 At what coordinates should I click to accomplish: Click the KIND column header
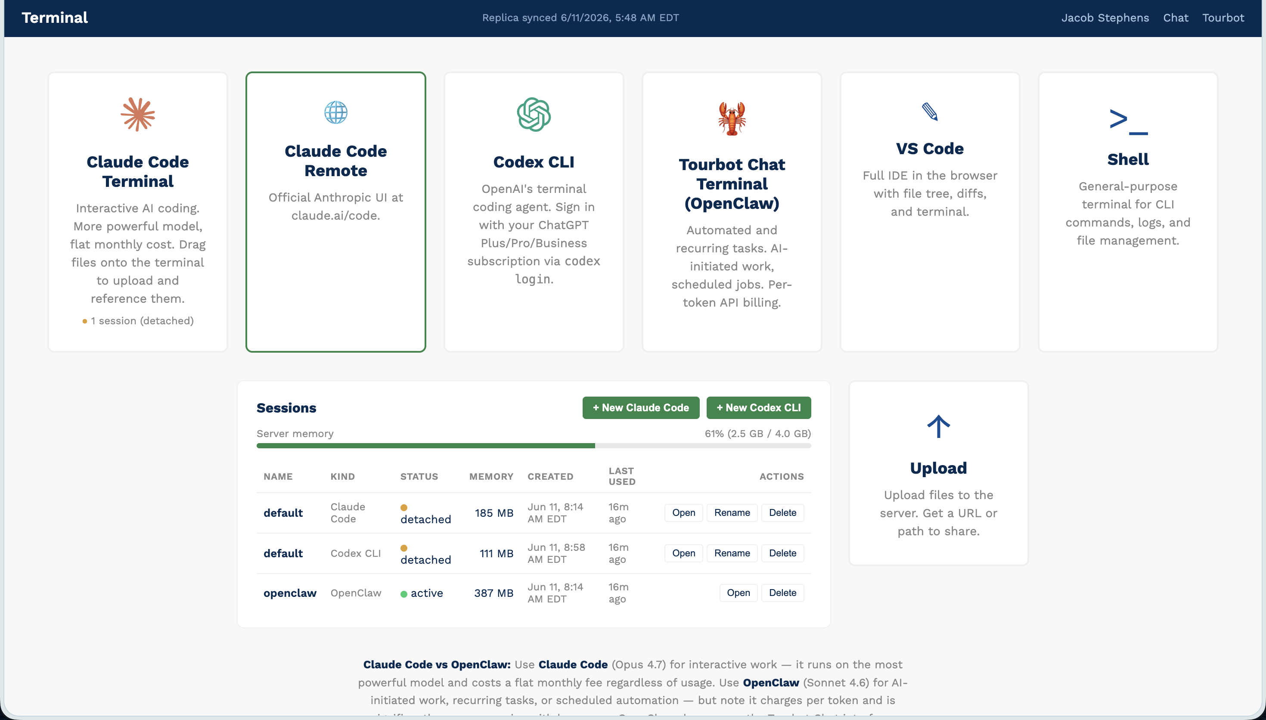(343, 477)
